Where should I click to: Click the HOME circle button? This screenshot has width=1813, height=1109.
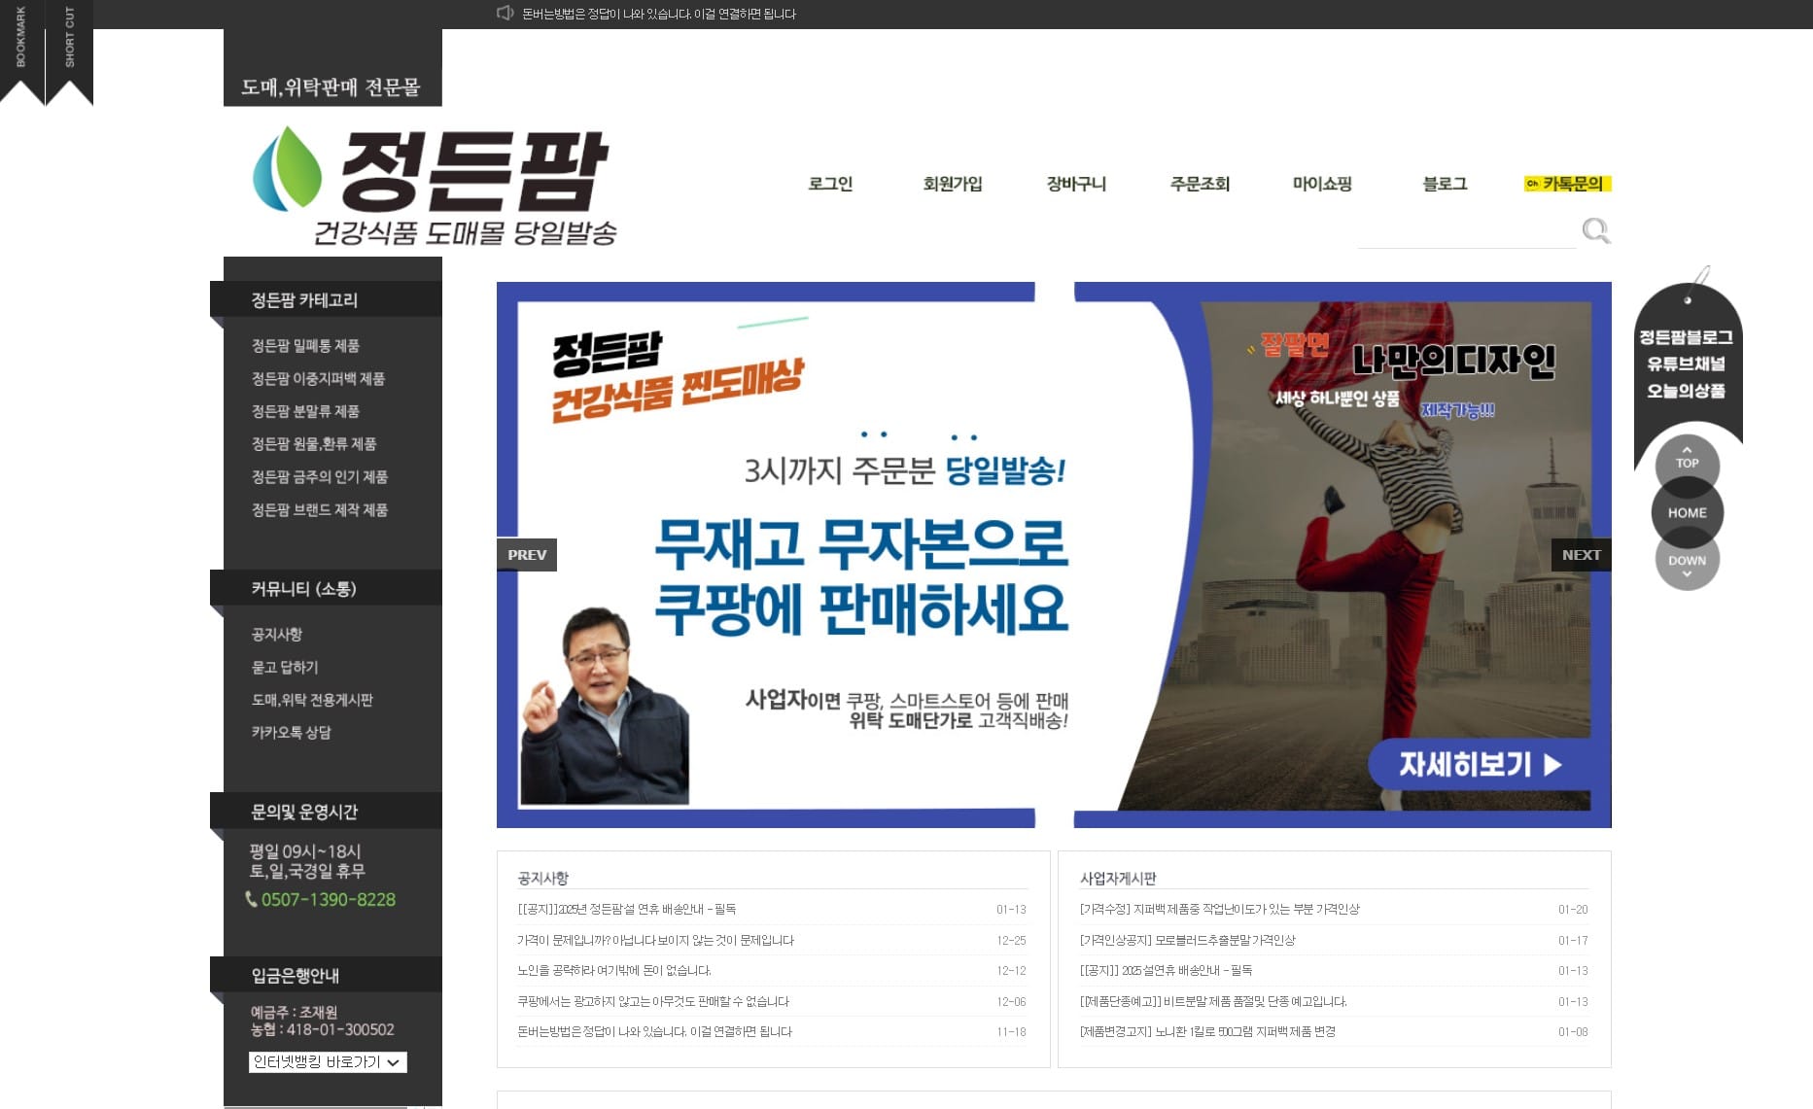pyautogui.click(x=1687, y=512)
